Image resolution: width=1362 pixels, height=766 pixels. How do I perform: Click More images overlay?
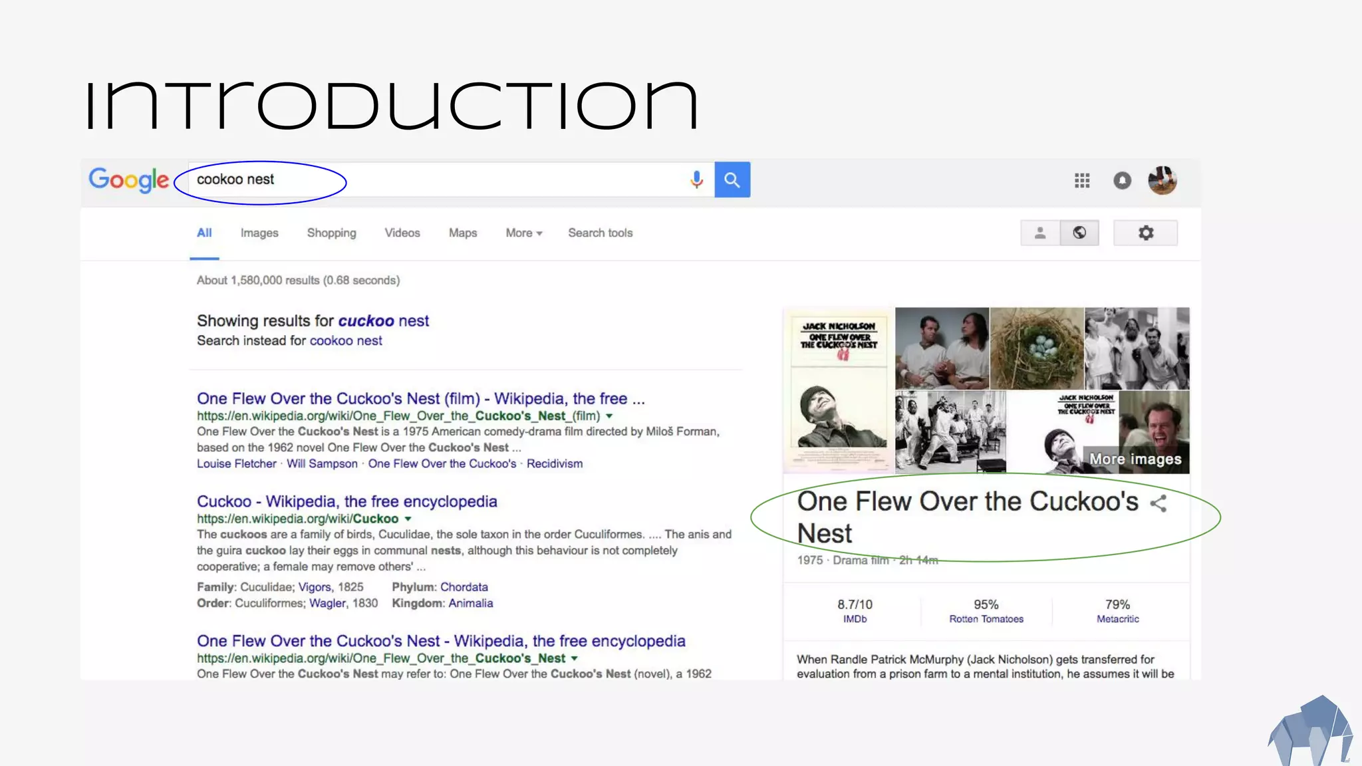(x=1135, y=459)
